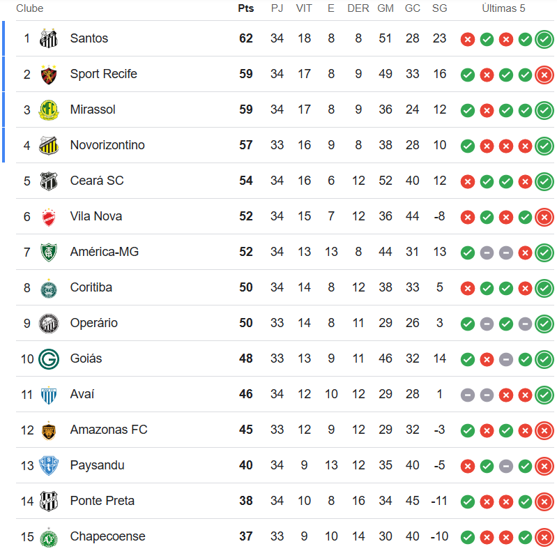Viewport: 557px width, 551px height.
Task: Click Santos' most recent result icon
Action: (x=544, y=39)
